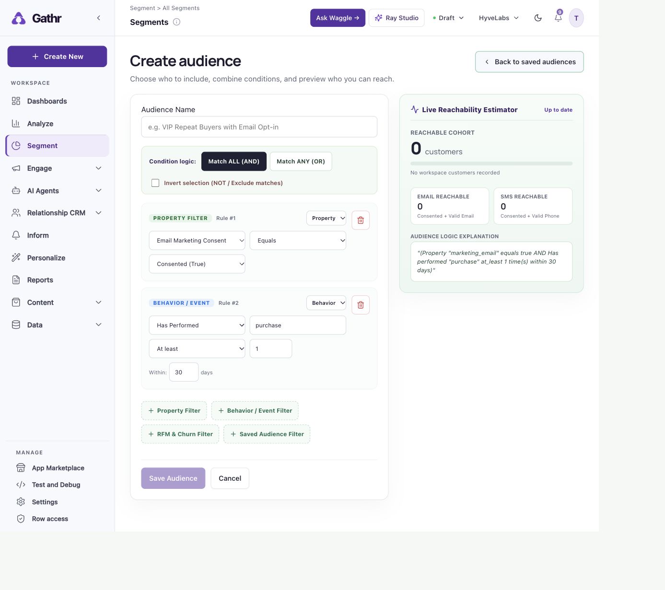Click the Cancel button

point(230,478)
